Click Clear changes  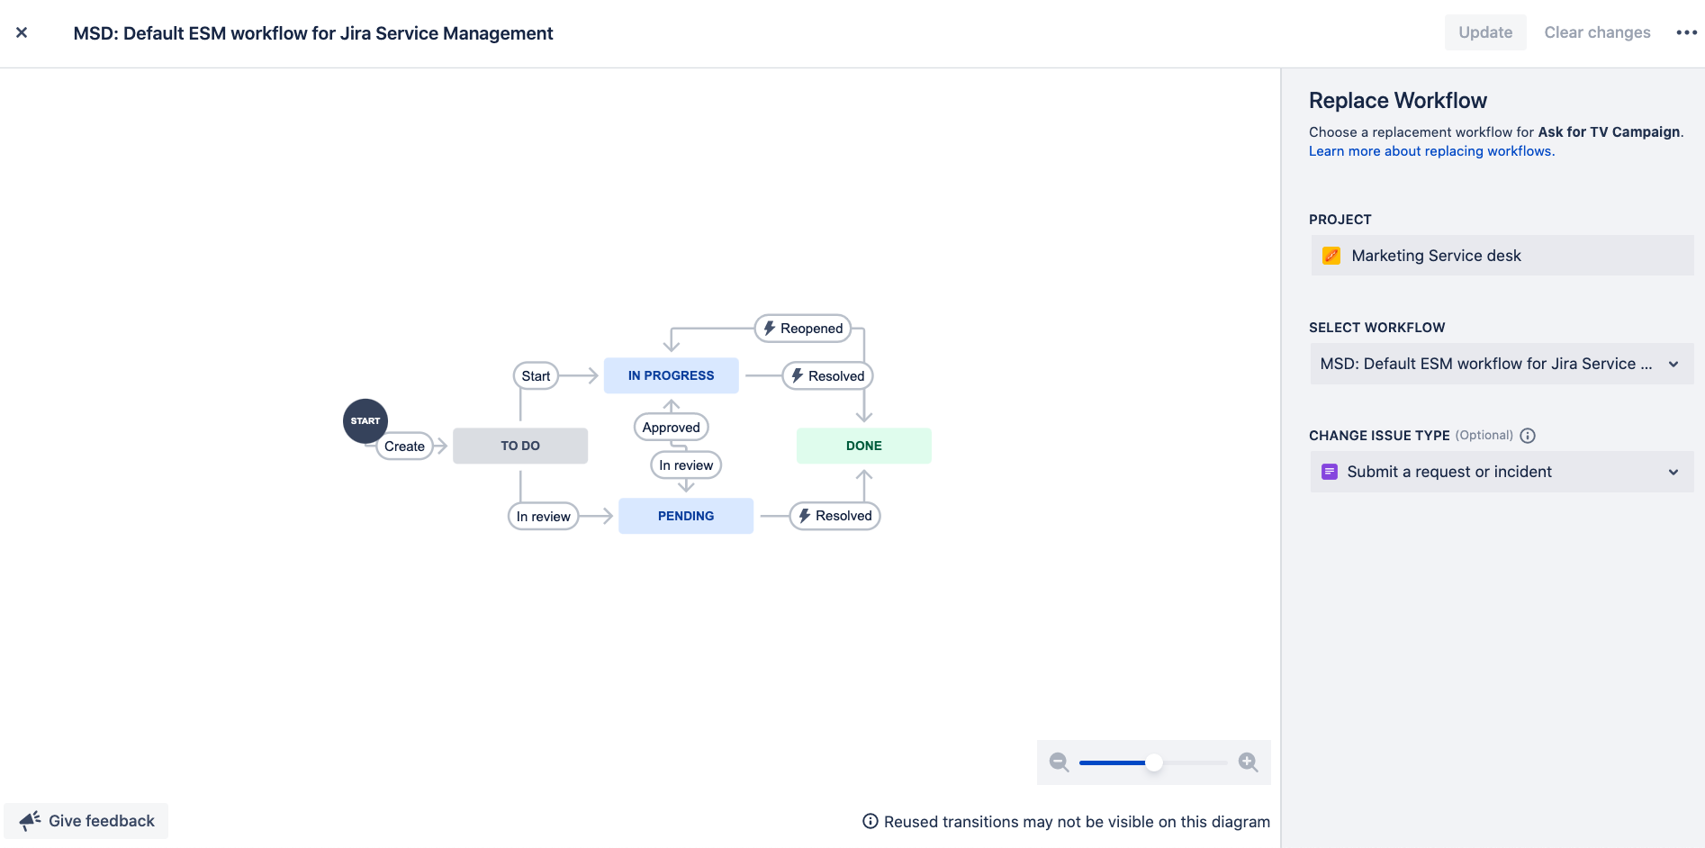(x=1597, y=32)
